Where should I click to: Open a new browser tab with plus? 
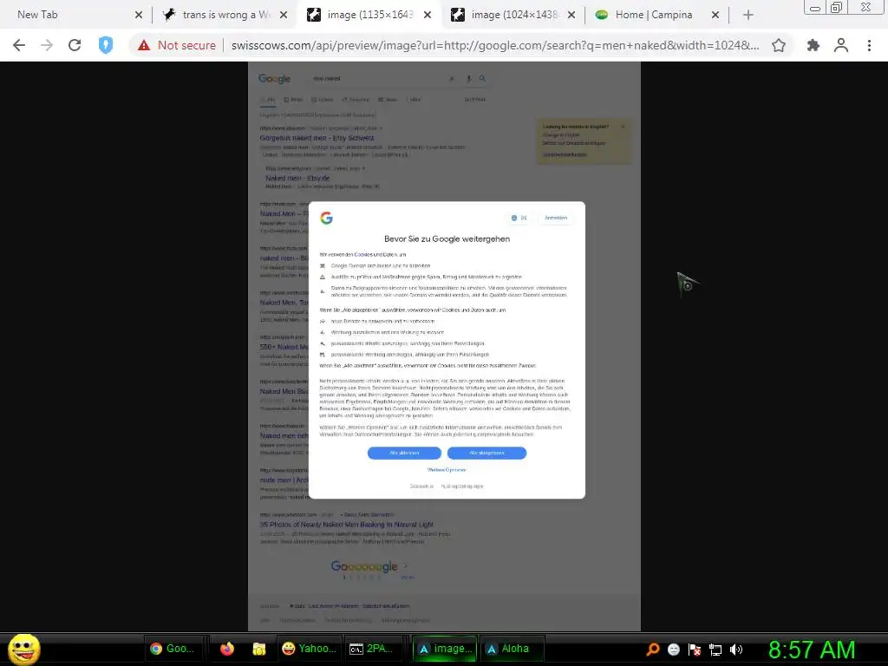(748, 15)
